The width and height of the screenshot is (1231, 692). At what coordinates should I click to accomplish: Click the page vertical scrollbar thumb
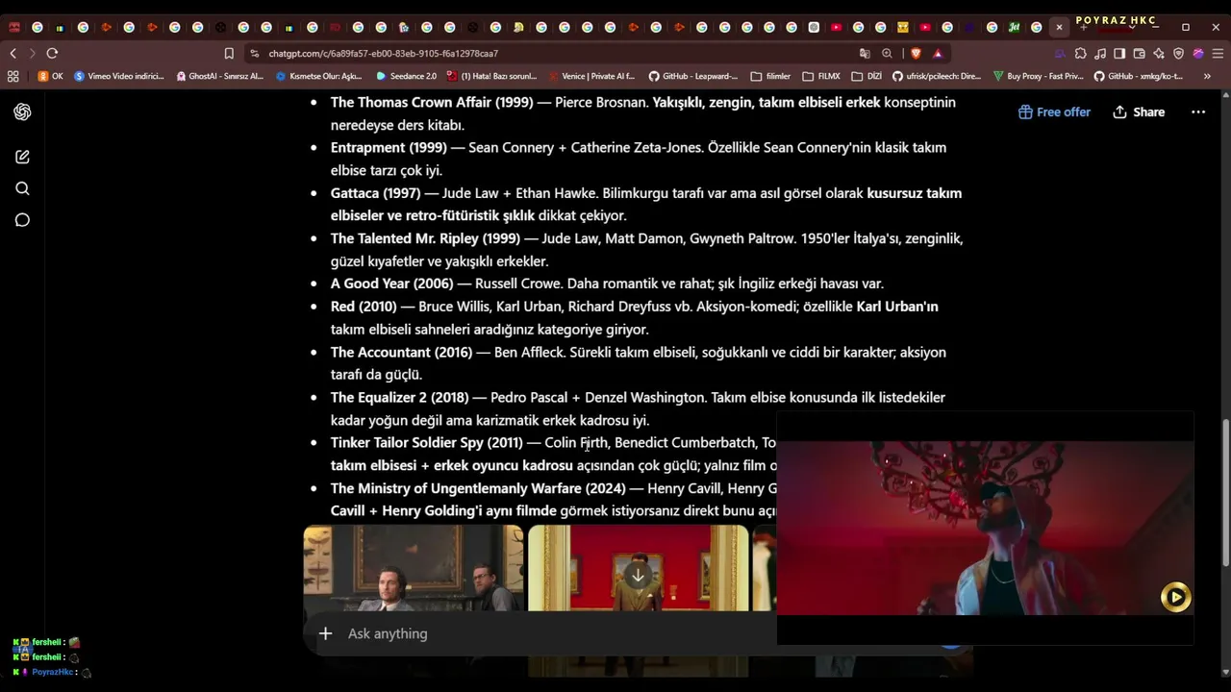[1225, 492]
